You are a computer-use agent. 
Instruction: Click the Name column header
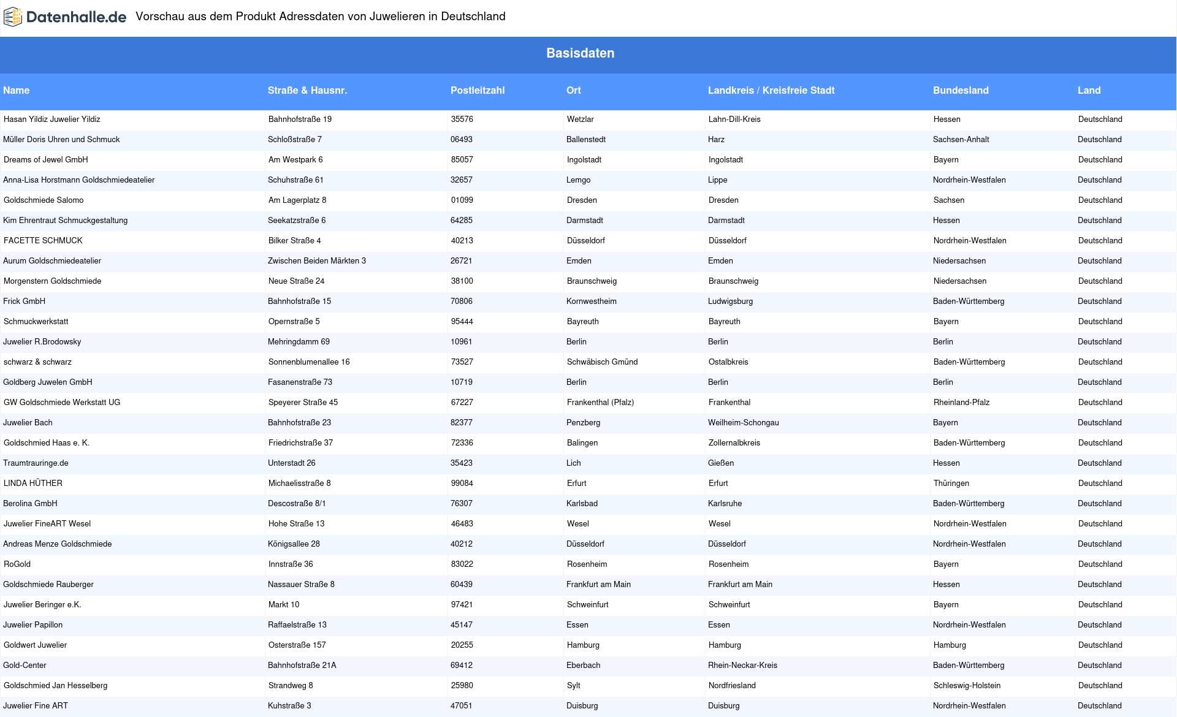[17, 91]
